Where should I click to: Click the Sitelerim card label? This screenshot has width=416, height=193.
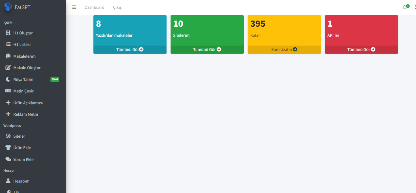[181, 35]
